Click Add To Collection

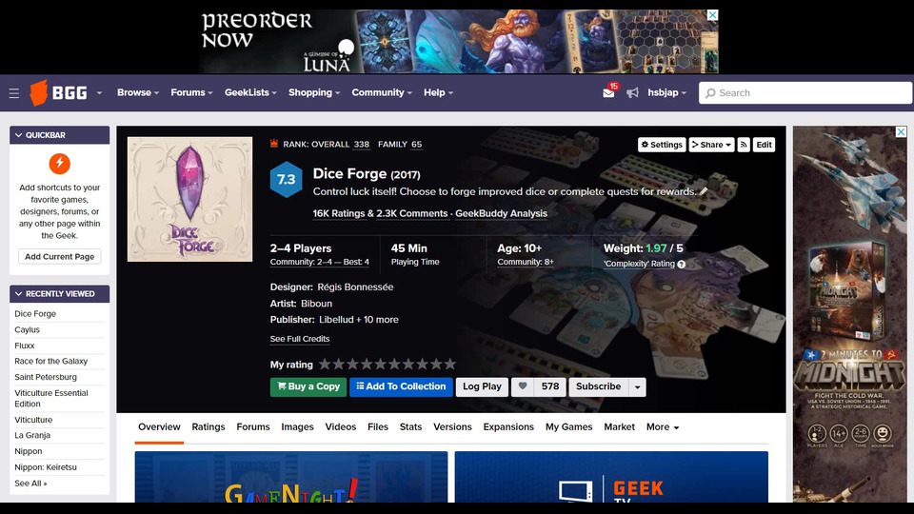(x=401, y=387)
